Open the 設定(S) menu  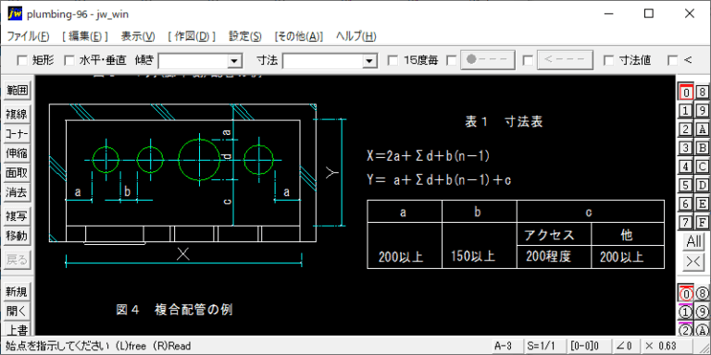click(244, 37)
